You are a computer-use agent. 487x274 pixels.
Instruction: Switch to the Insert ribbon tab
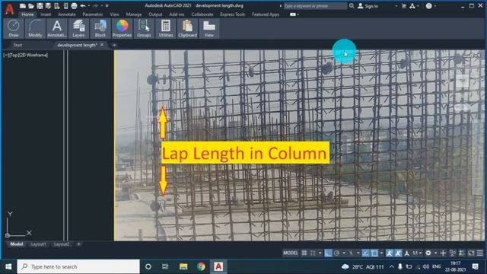pos(46,14)
